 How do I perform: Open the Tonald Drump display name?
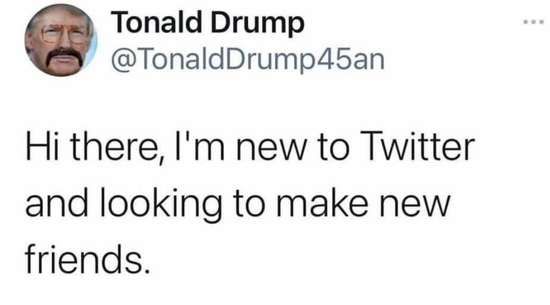[x=208, y=22]
